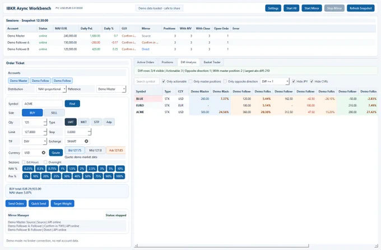
Task: Click the Stop Mirror button
Action: coord(334,8)
